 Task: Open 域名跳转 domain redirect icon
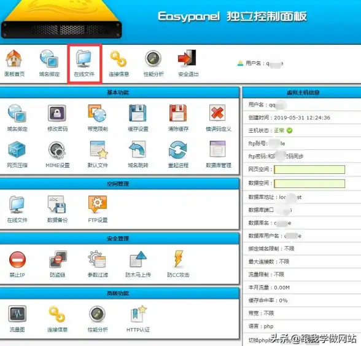[138, 149]
